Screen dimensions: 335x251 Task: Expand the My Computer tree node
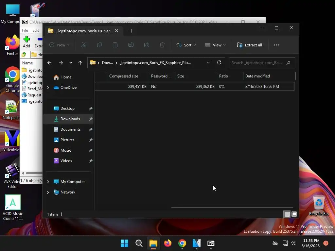48,182
